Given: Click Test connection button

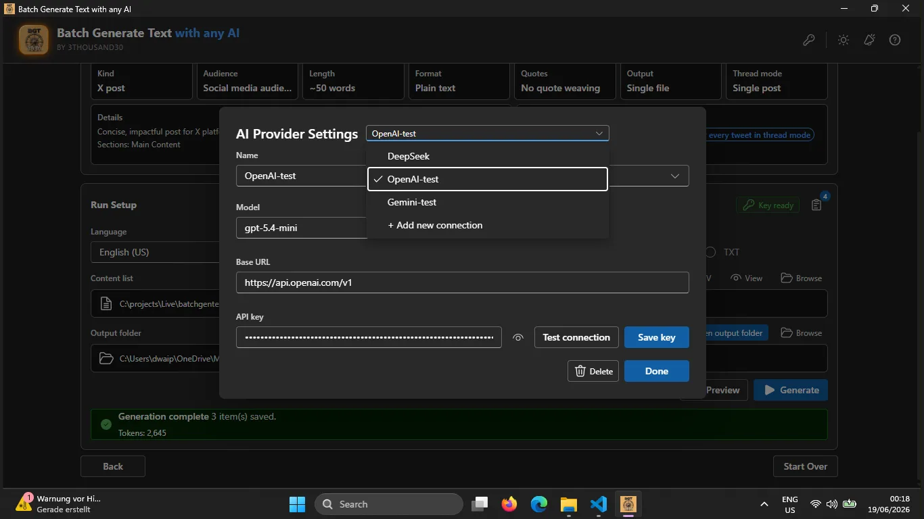Looking at the screenshot, I should tap(576, 337).
